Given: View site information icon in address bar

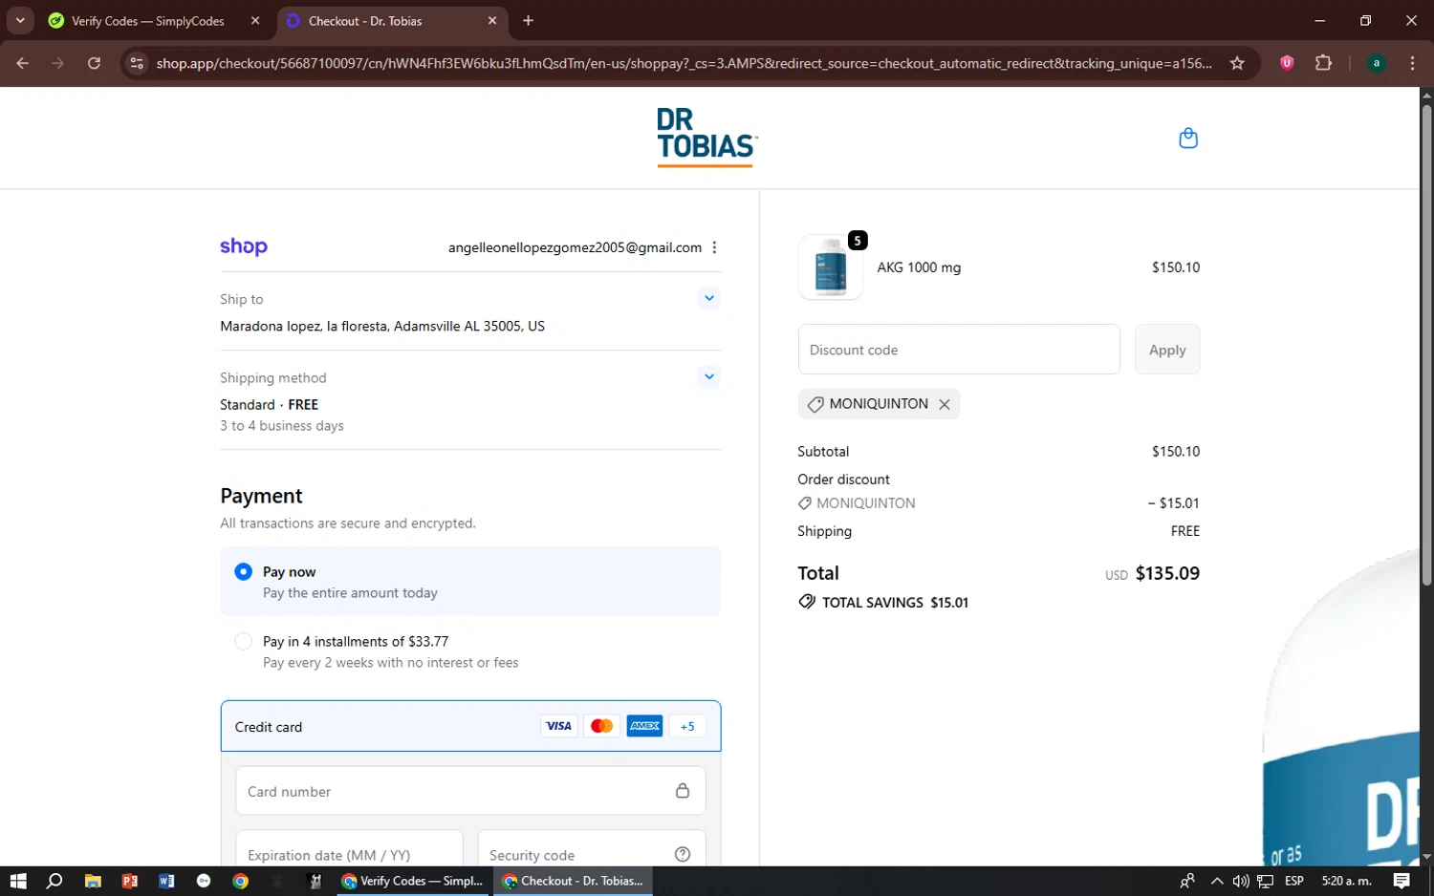Looking at the screenshot, I should point(137,63).
